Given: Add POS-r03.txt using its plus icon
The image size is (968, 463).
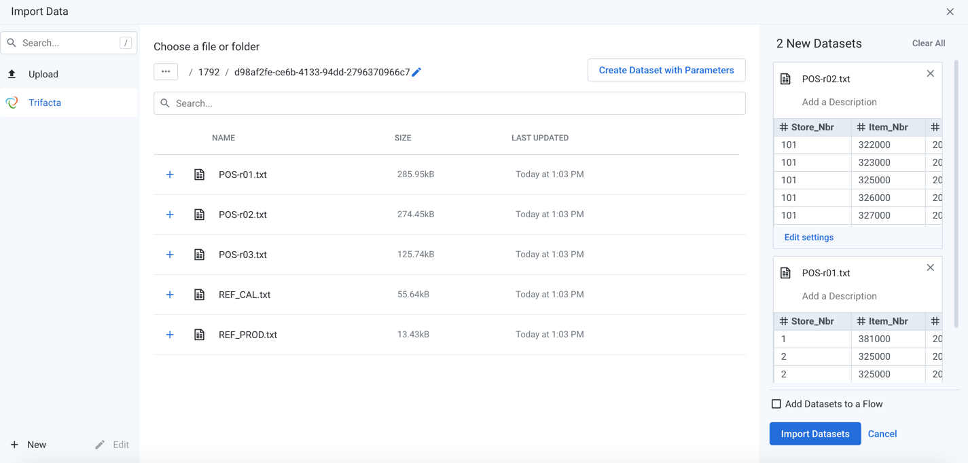Looking at the screenshot, I should (170, 255).
